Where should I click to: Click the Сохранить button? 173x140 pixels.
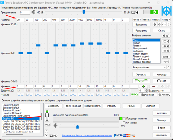[x=54, y=106]
